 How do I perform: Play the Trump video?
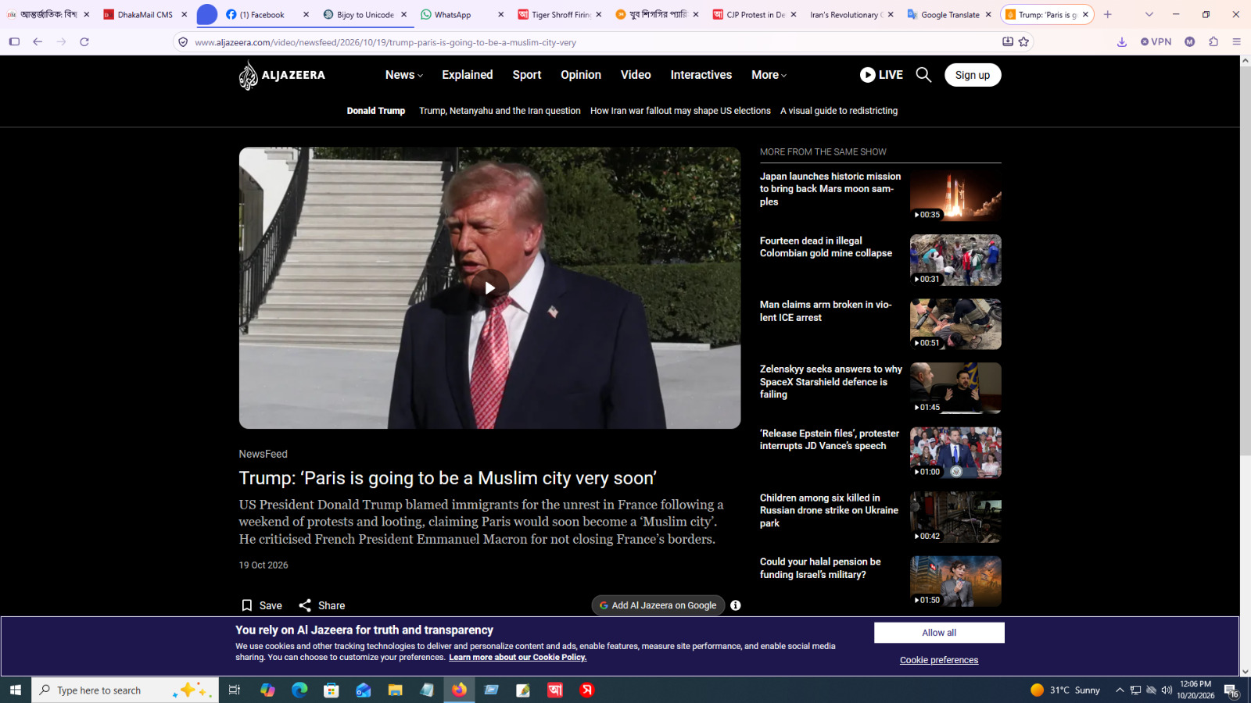(489, 288)
